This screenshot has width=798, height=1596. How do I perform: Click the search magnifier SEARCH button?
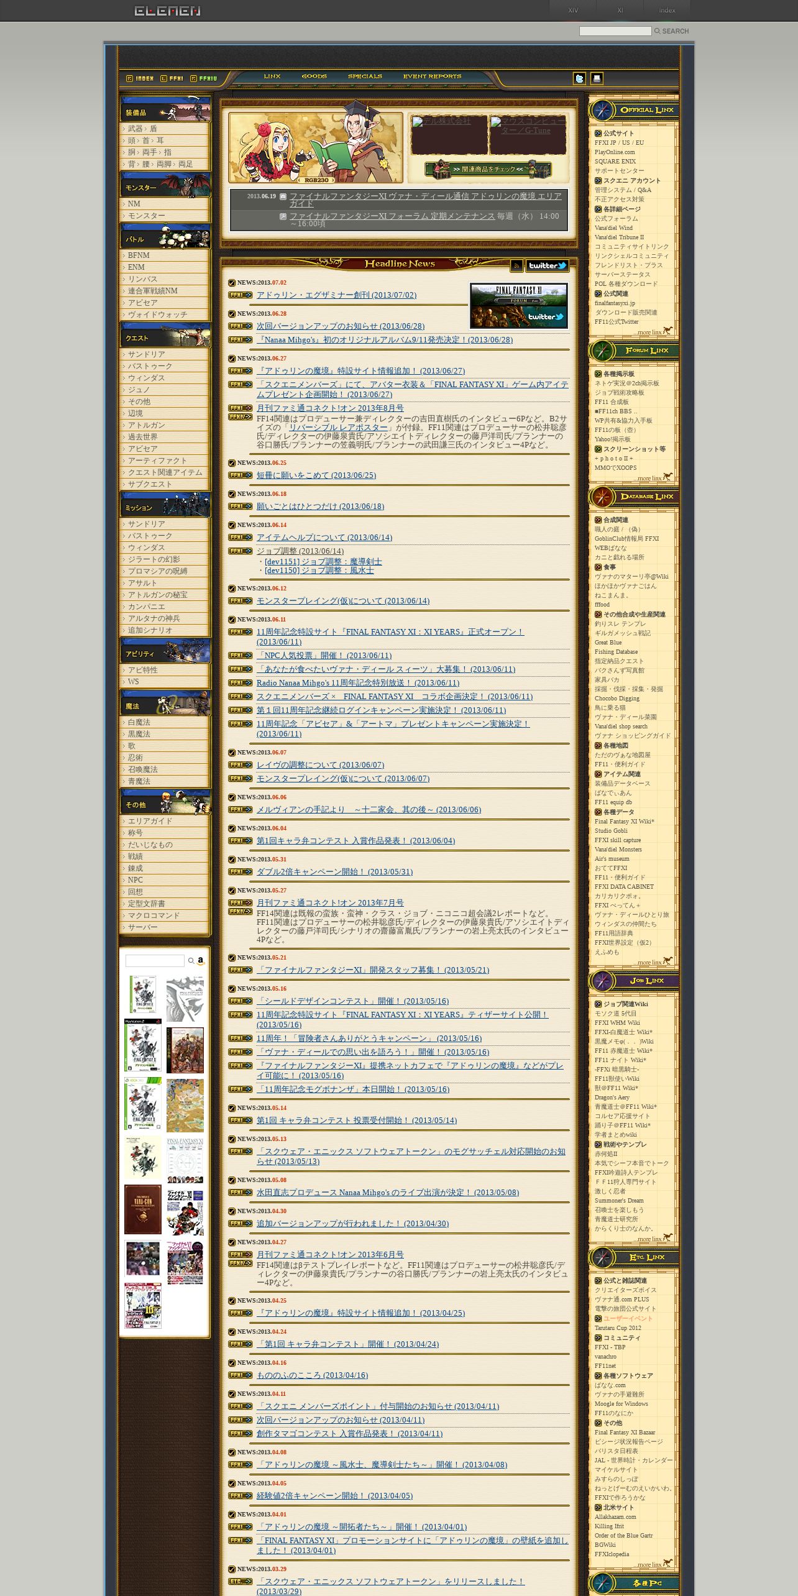click(x=672, y=31)
